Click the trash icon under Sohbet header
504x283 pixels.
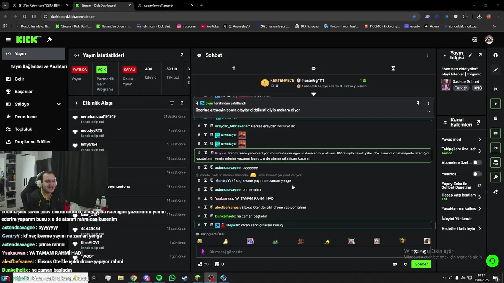pos(234,68)
